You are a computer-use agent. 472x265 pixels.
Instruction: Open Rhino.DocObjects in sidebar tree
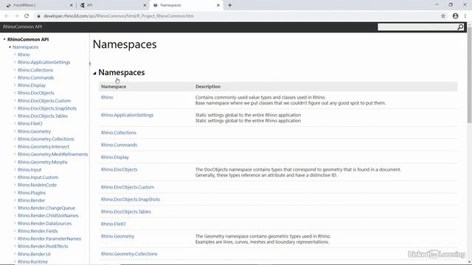pyautogui.click(x=36, y=93)
